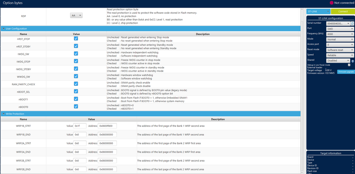Toggle Debug in Low Power mode checkbox
Viewport: 355px width, 174px height.
click(x=349, y=65)
